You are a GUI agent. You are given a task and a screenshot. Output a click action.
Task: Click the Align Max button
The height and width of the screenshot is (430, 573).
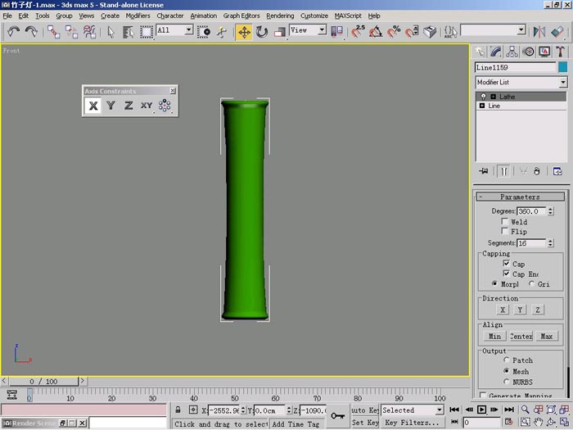547,336
